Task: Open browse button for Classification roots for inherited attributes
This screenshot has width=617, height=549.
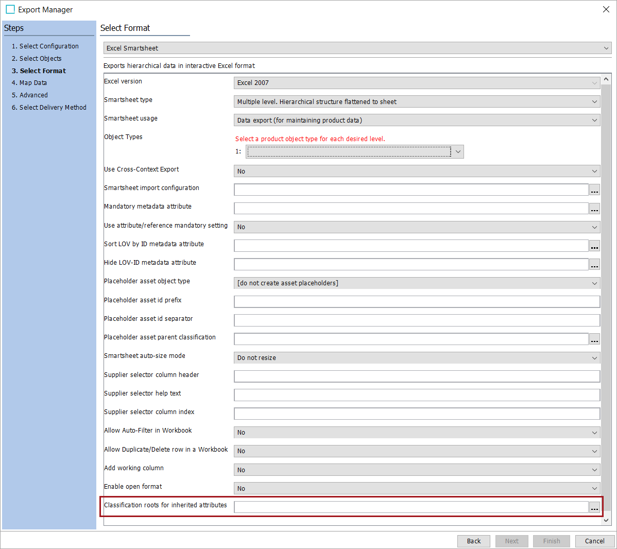Action: pyautogui.click(x=594, y=507)
